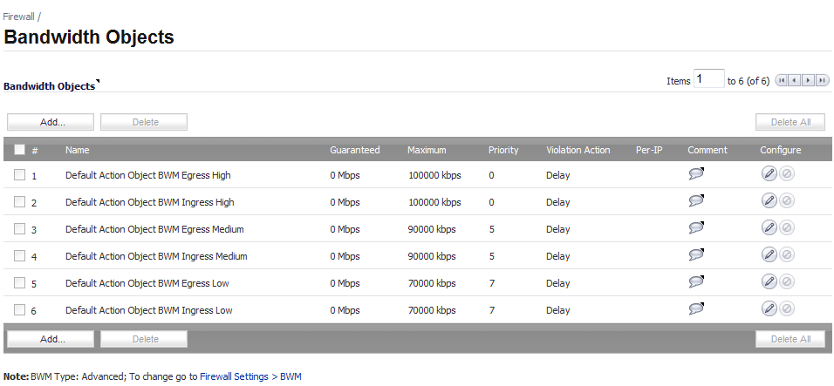The width and height of the screenshot is (834, 386).
Task: Check the select-all checkbox in the header
Action: coord(20,150)
